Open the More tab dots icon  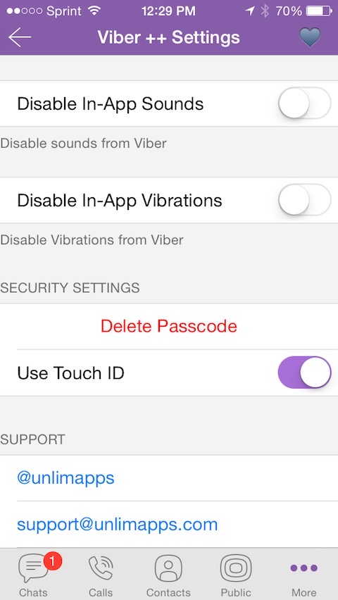(x=304, y=568)
